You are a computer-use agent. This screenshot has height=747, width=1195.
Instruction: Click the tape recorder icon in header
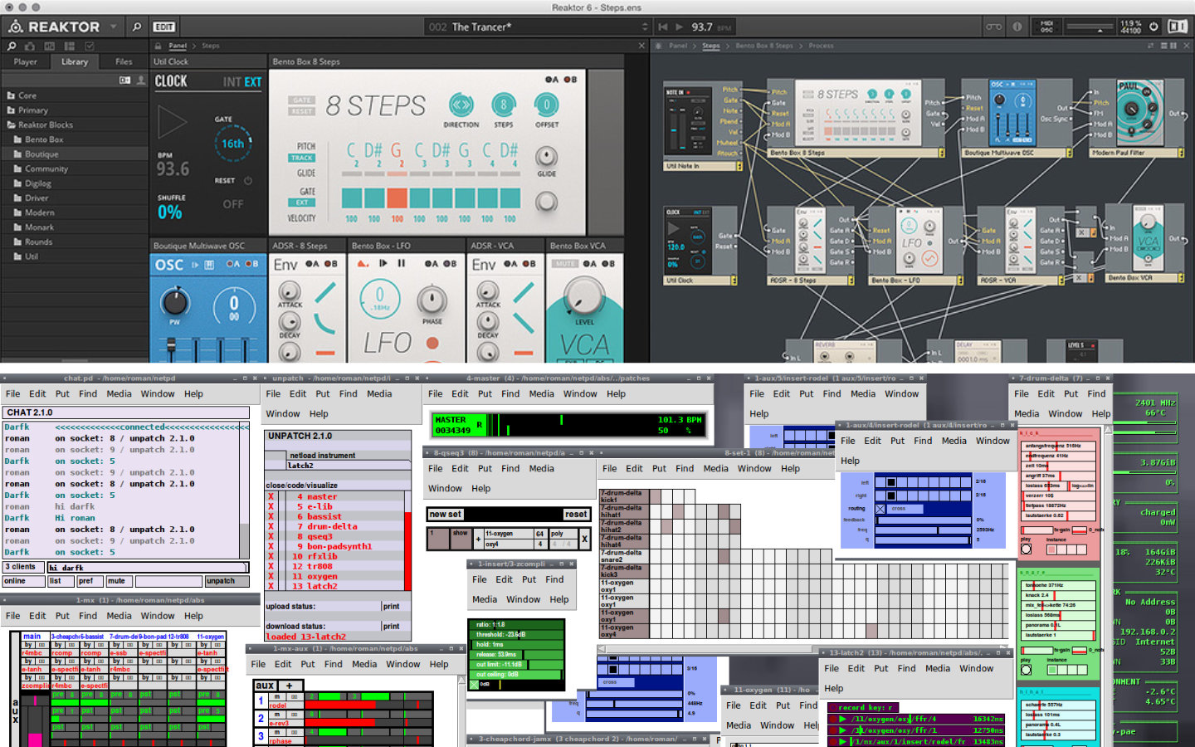point(993,27)
